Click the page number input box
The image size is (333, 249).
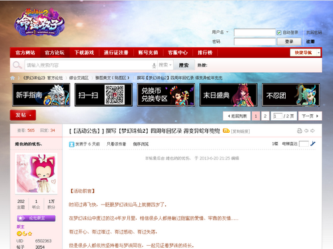pos(278,116)
